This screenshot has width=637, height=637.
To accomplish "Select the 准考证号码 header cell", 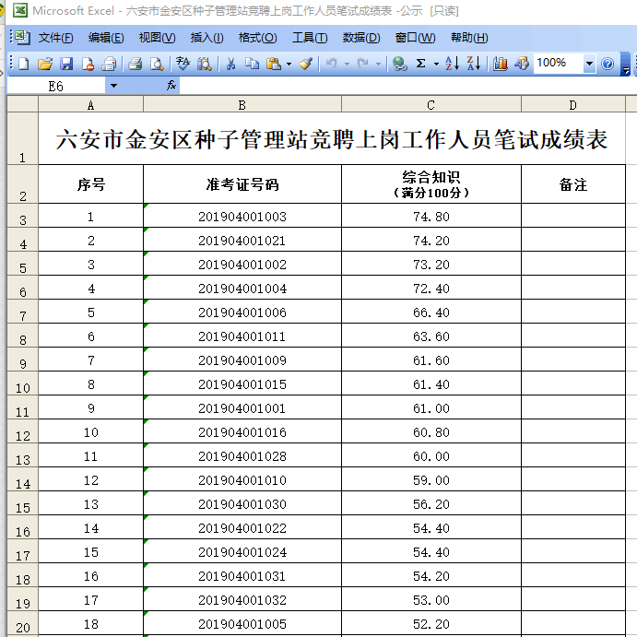I will (242, 184).
